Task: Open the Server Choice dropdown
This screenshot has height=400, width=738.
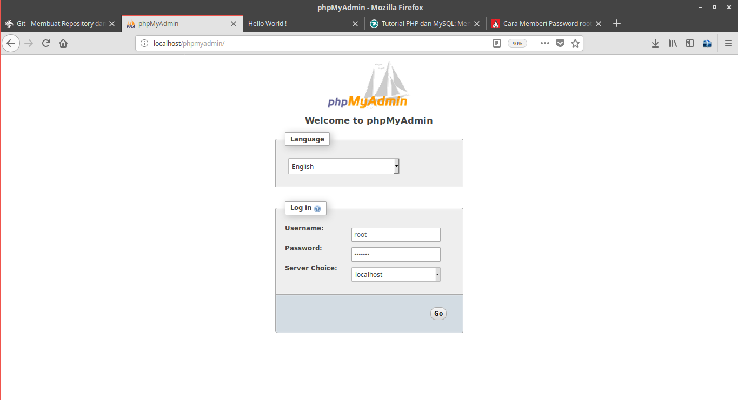Action: (x=396, y=274)
